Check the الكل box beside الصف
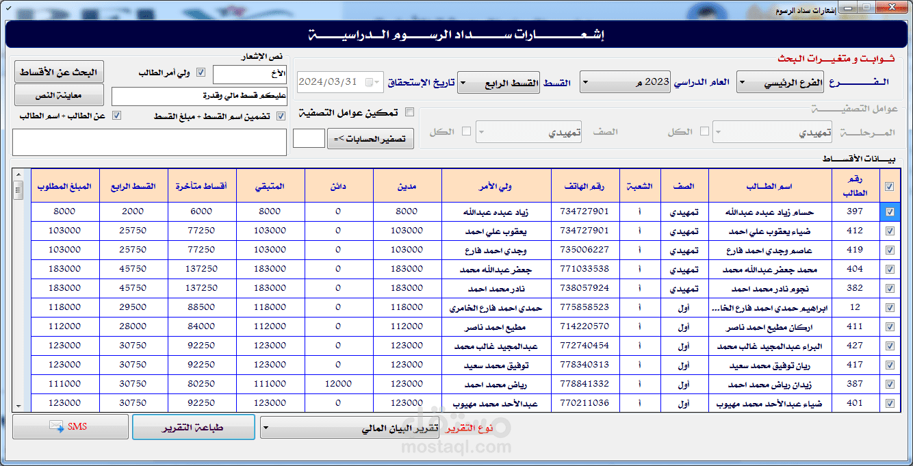The height and width of the screenshot is (466, 913). (467, 131)
